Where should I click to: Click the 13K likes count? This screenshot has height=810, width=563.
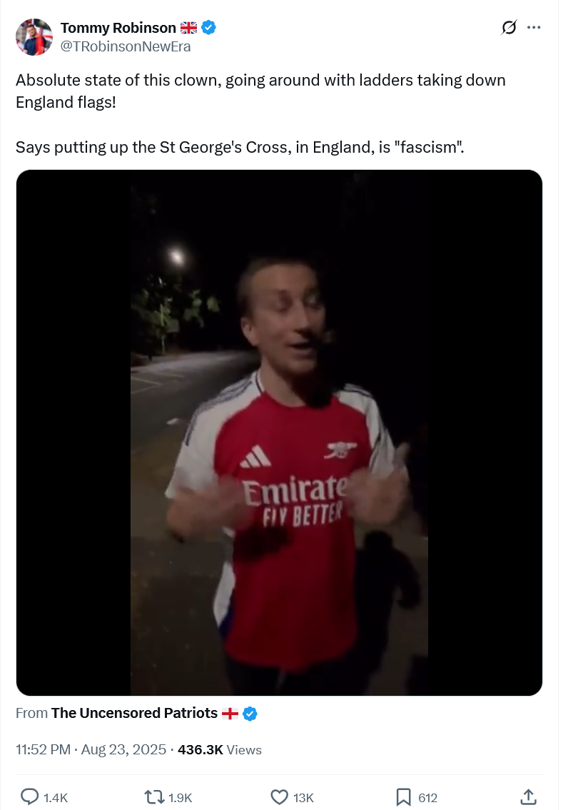(304, 798)
